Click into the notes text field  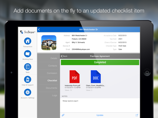pyautogui.click(x=100, y=105)
